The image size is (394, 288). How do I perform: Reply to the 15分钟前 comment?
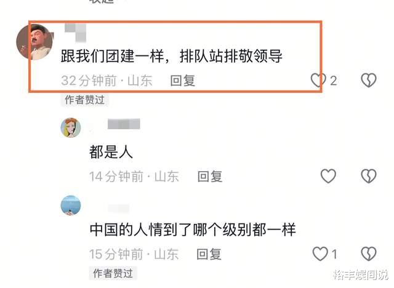coord(209,254)
